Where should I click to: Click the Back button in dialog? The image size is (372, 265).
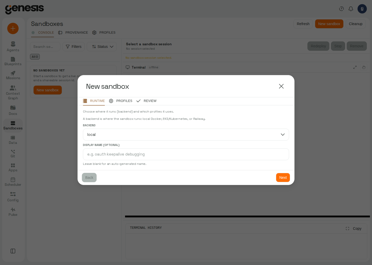point(89,178)
